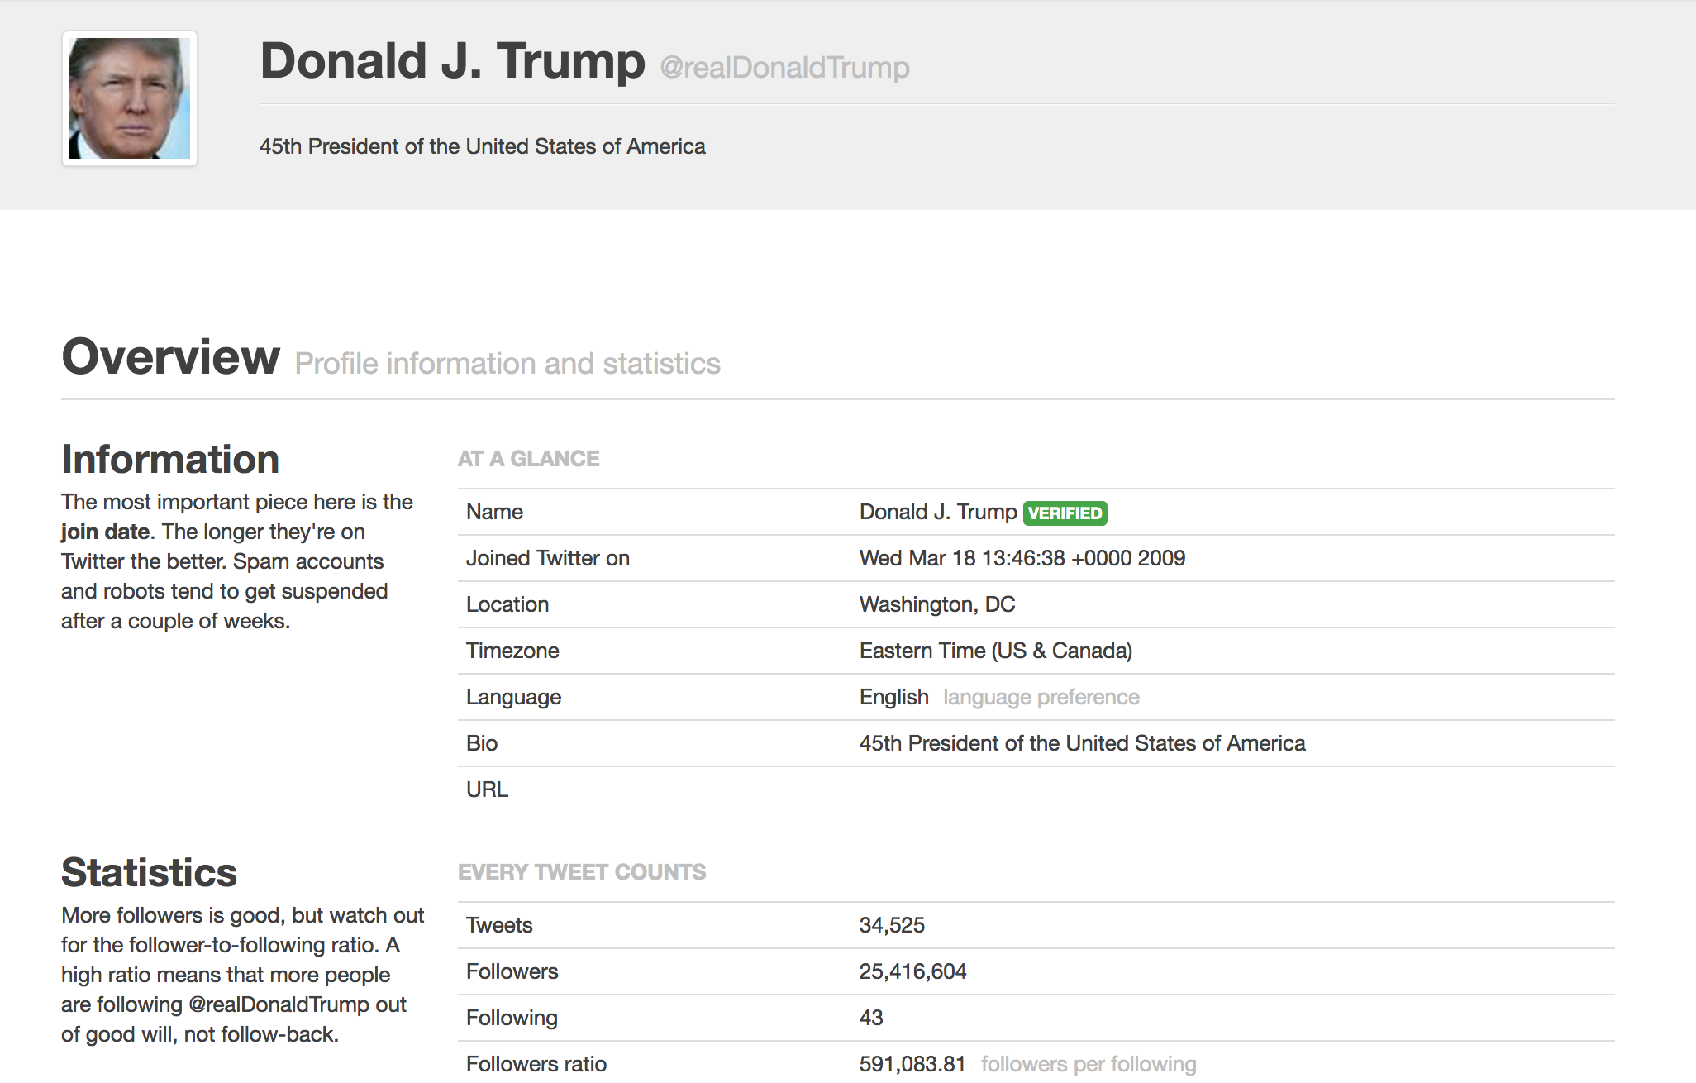The width and height of the screenshot is (1696, 1083).
Task: Click the bold 'join date' text
Action: tap(105, 532)
